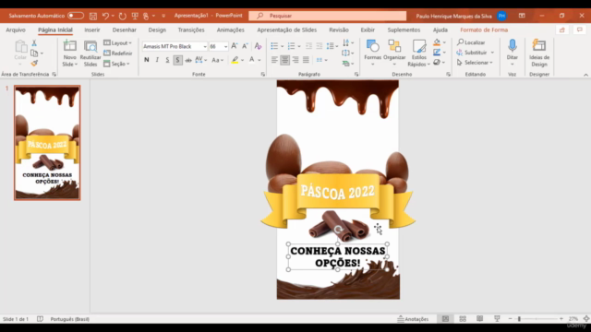
Task: Open the Transições tab
Action: 191,30
